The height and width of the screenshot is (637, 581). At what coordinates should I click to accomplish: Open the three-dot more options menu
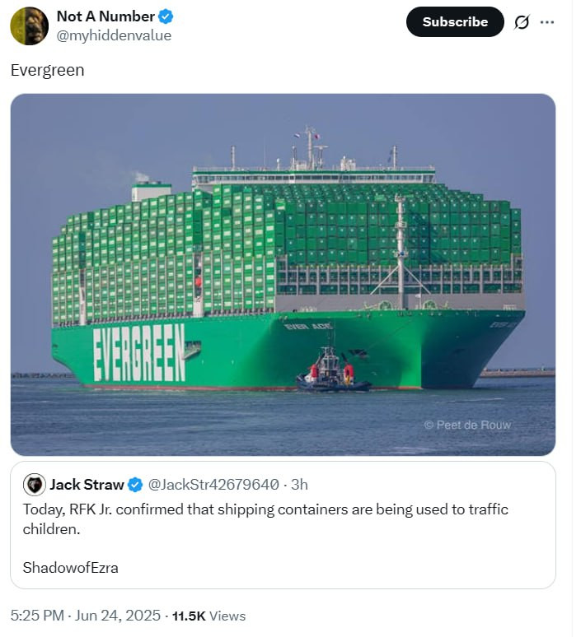pos(547,22)
